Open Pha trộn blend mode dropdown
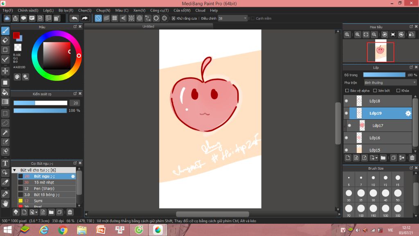 390,83
